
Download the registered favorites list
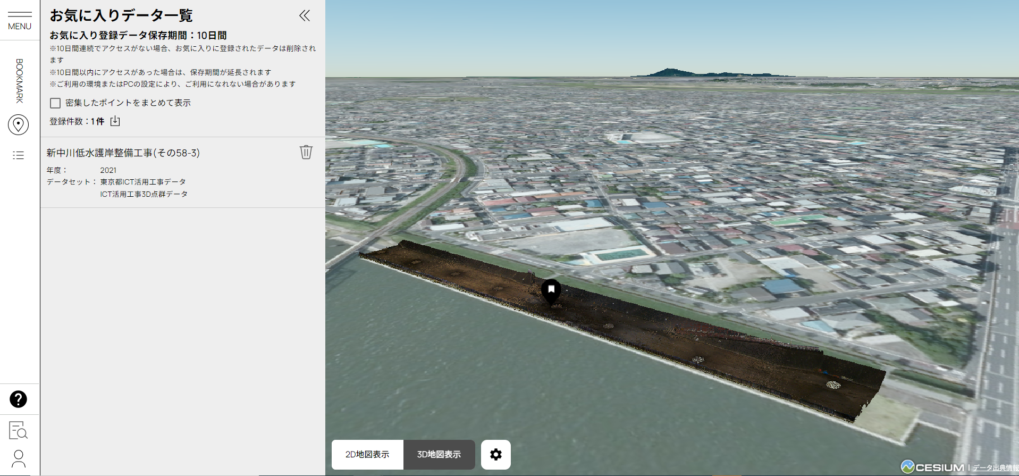coord(115,121)
